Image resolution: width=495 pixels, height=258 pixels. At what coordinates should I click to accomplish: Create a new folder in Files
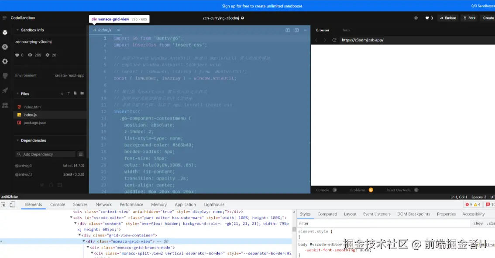(82, 94)
